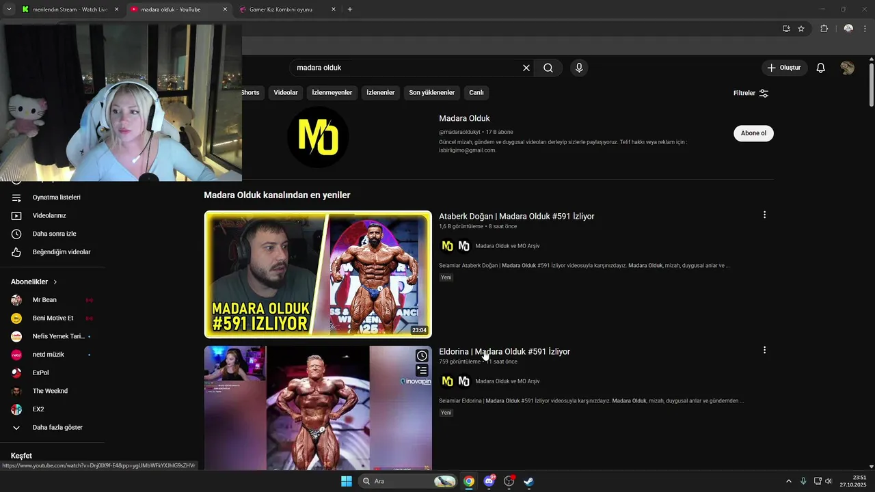The image size is (875, 492).
Task: Click the thumbs-up liked videos icon
Action: click(16, 252)
